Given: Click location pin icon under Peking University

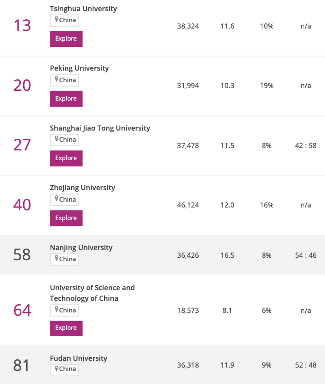Looking at the screenshot, I should coord(57,79).
